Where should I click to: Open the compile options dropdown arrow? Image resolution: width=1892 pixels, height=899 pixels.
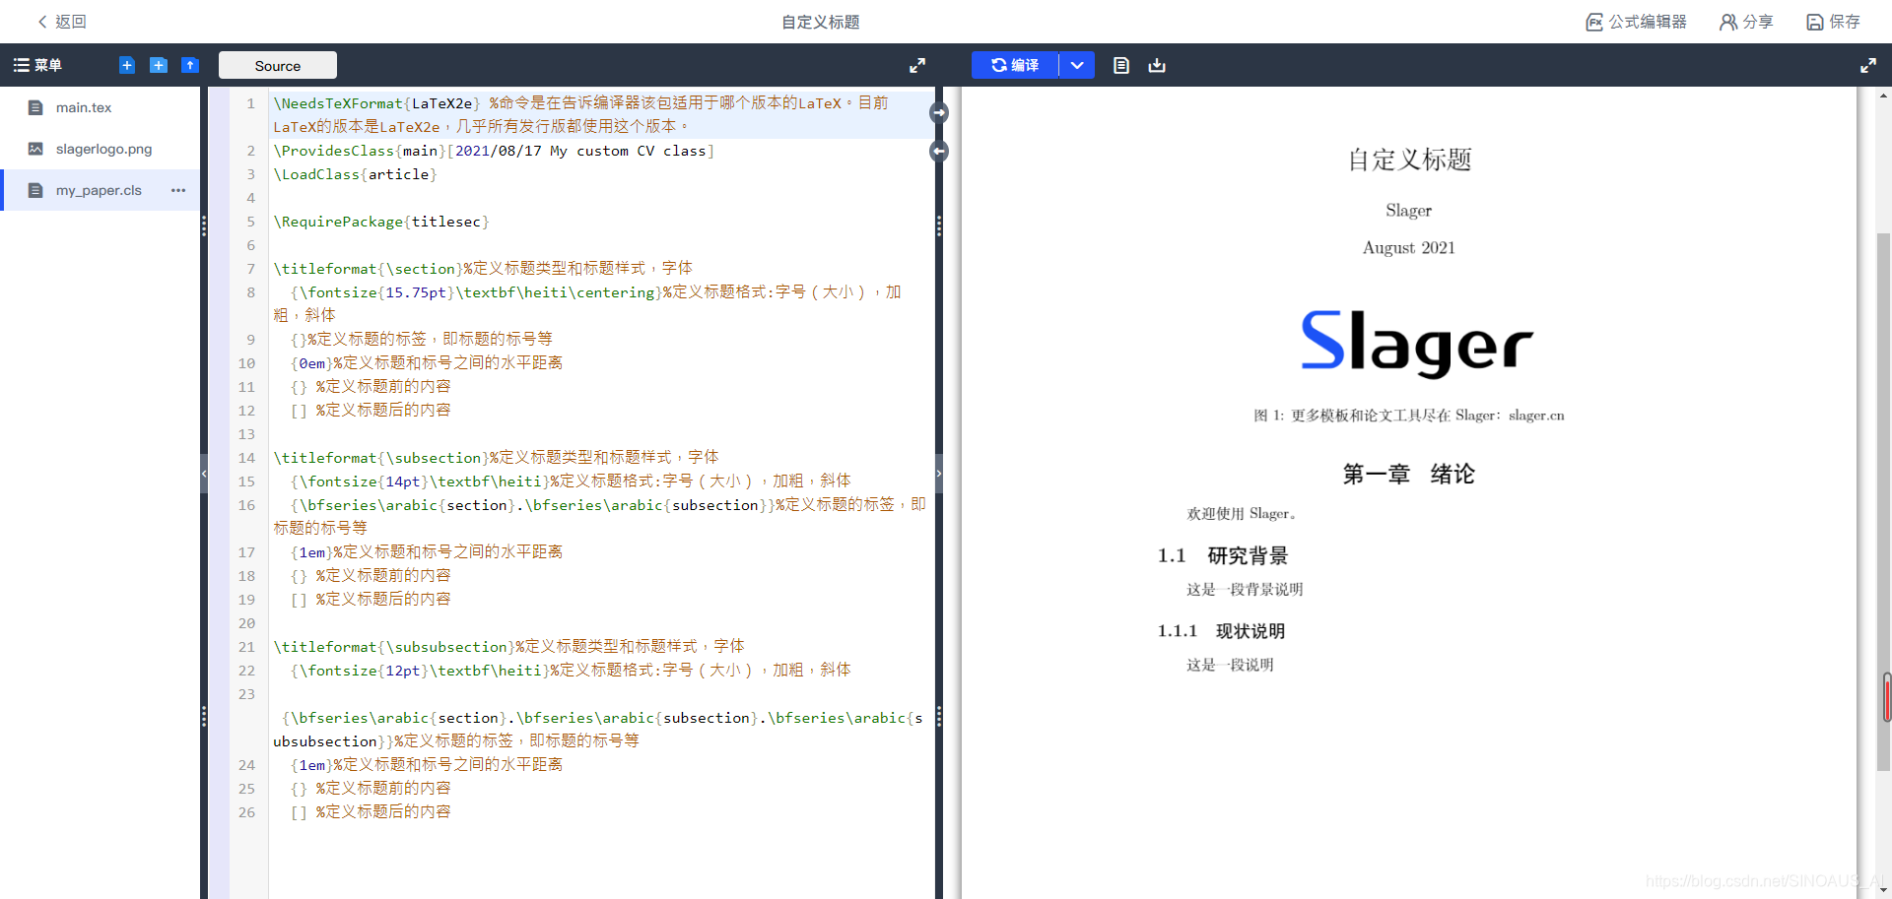point(1077,65)
